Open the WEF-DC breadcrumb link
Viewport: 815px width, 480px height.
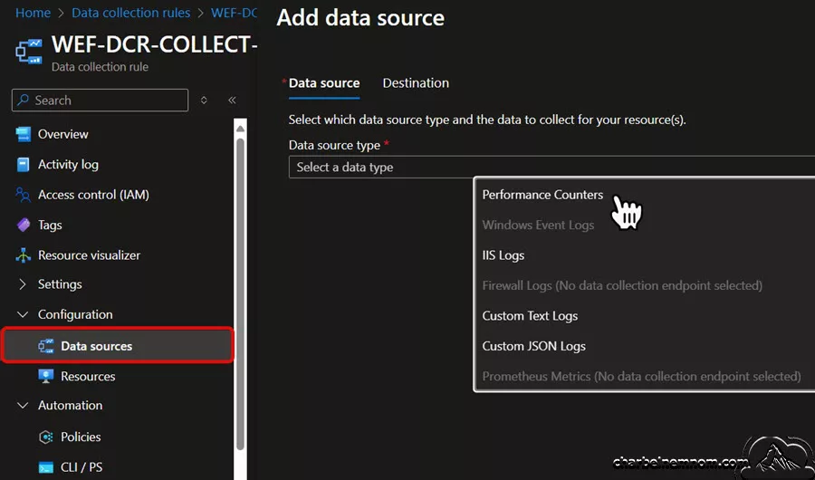coord(234,13)
